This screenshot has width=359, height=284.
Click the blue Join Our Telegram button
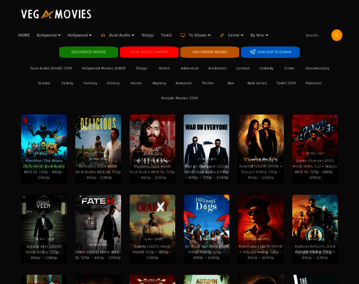pyautogui.click(x=270, y=52)
